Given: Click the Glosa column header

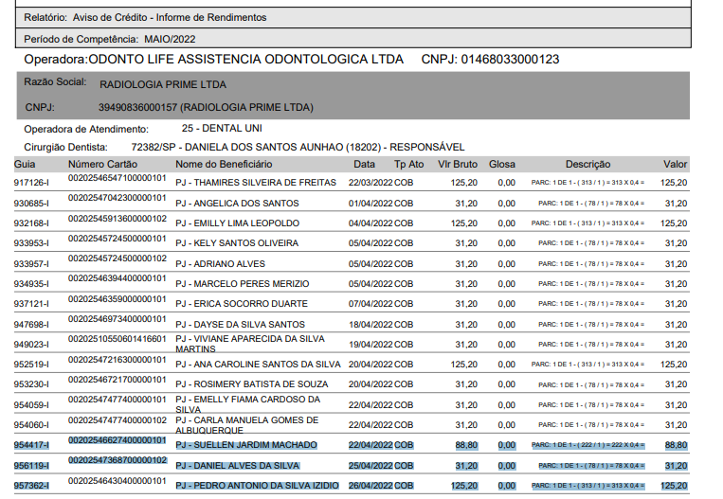Looking at the screenshot, I should [502, 165].
